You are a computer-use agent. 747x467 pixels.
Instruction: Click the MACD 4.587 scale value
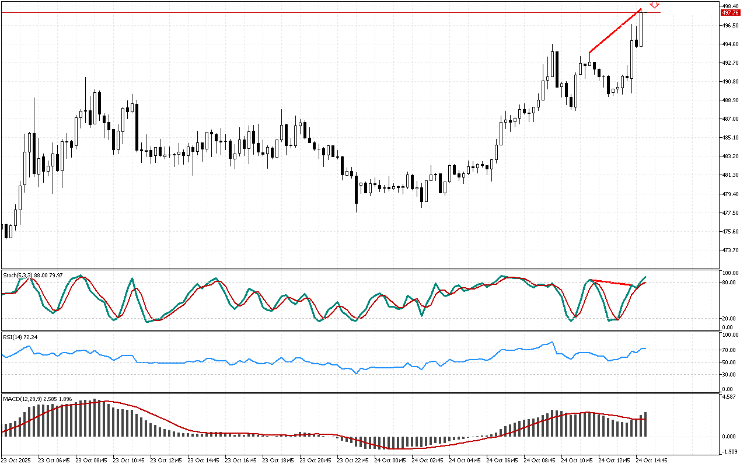tap(729, 398)
